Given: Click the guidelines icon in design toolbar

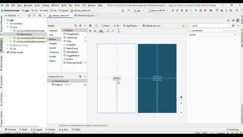Looking at the screenshot, I should (x=119, y=31).
